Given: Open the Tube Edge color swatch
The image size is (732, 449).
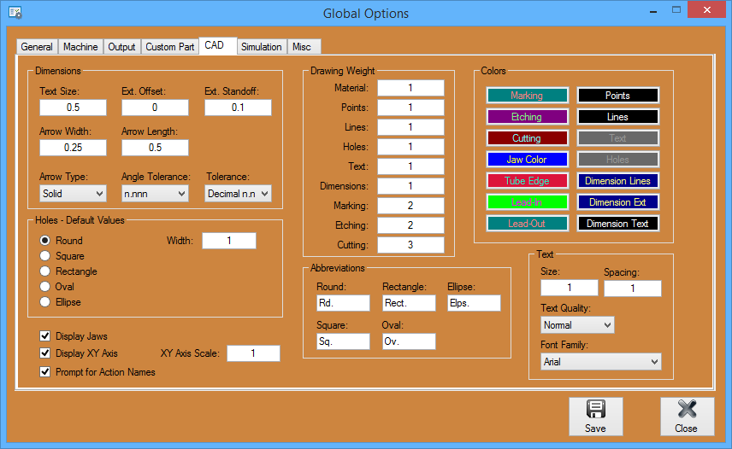Looking at the screenshot, I should coord(527,181).
